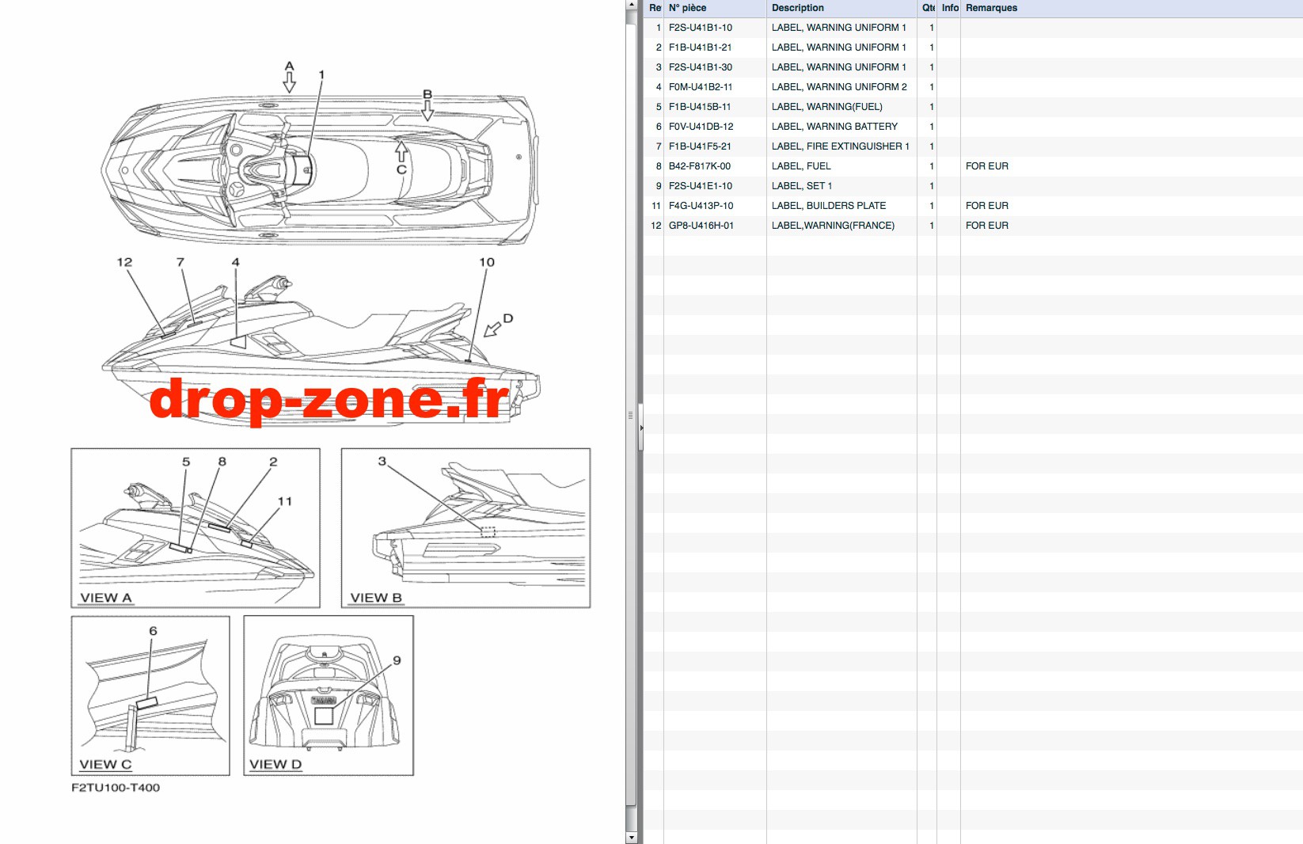The width and height of the screenshot is (1303, 844).
Task: Click the Qte column header
Action: point(927,8)
